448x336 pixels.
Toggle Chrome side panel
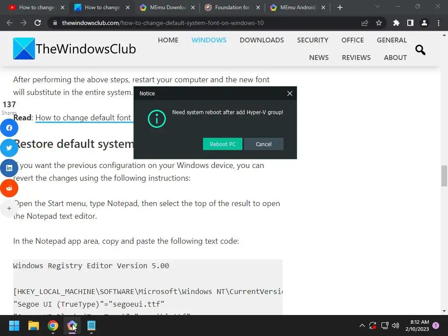(x=410, y=23)
